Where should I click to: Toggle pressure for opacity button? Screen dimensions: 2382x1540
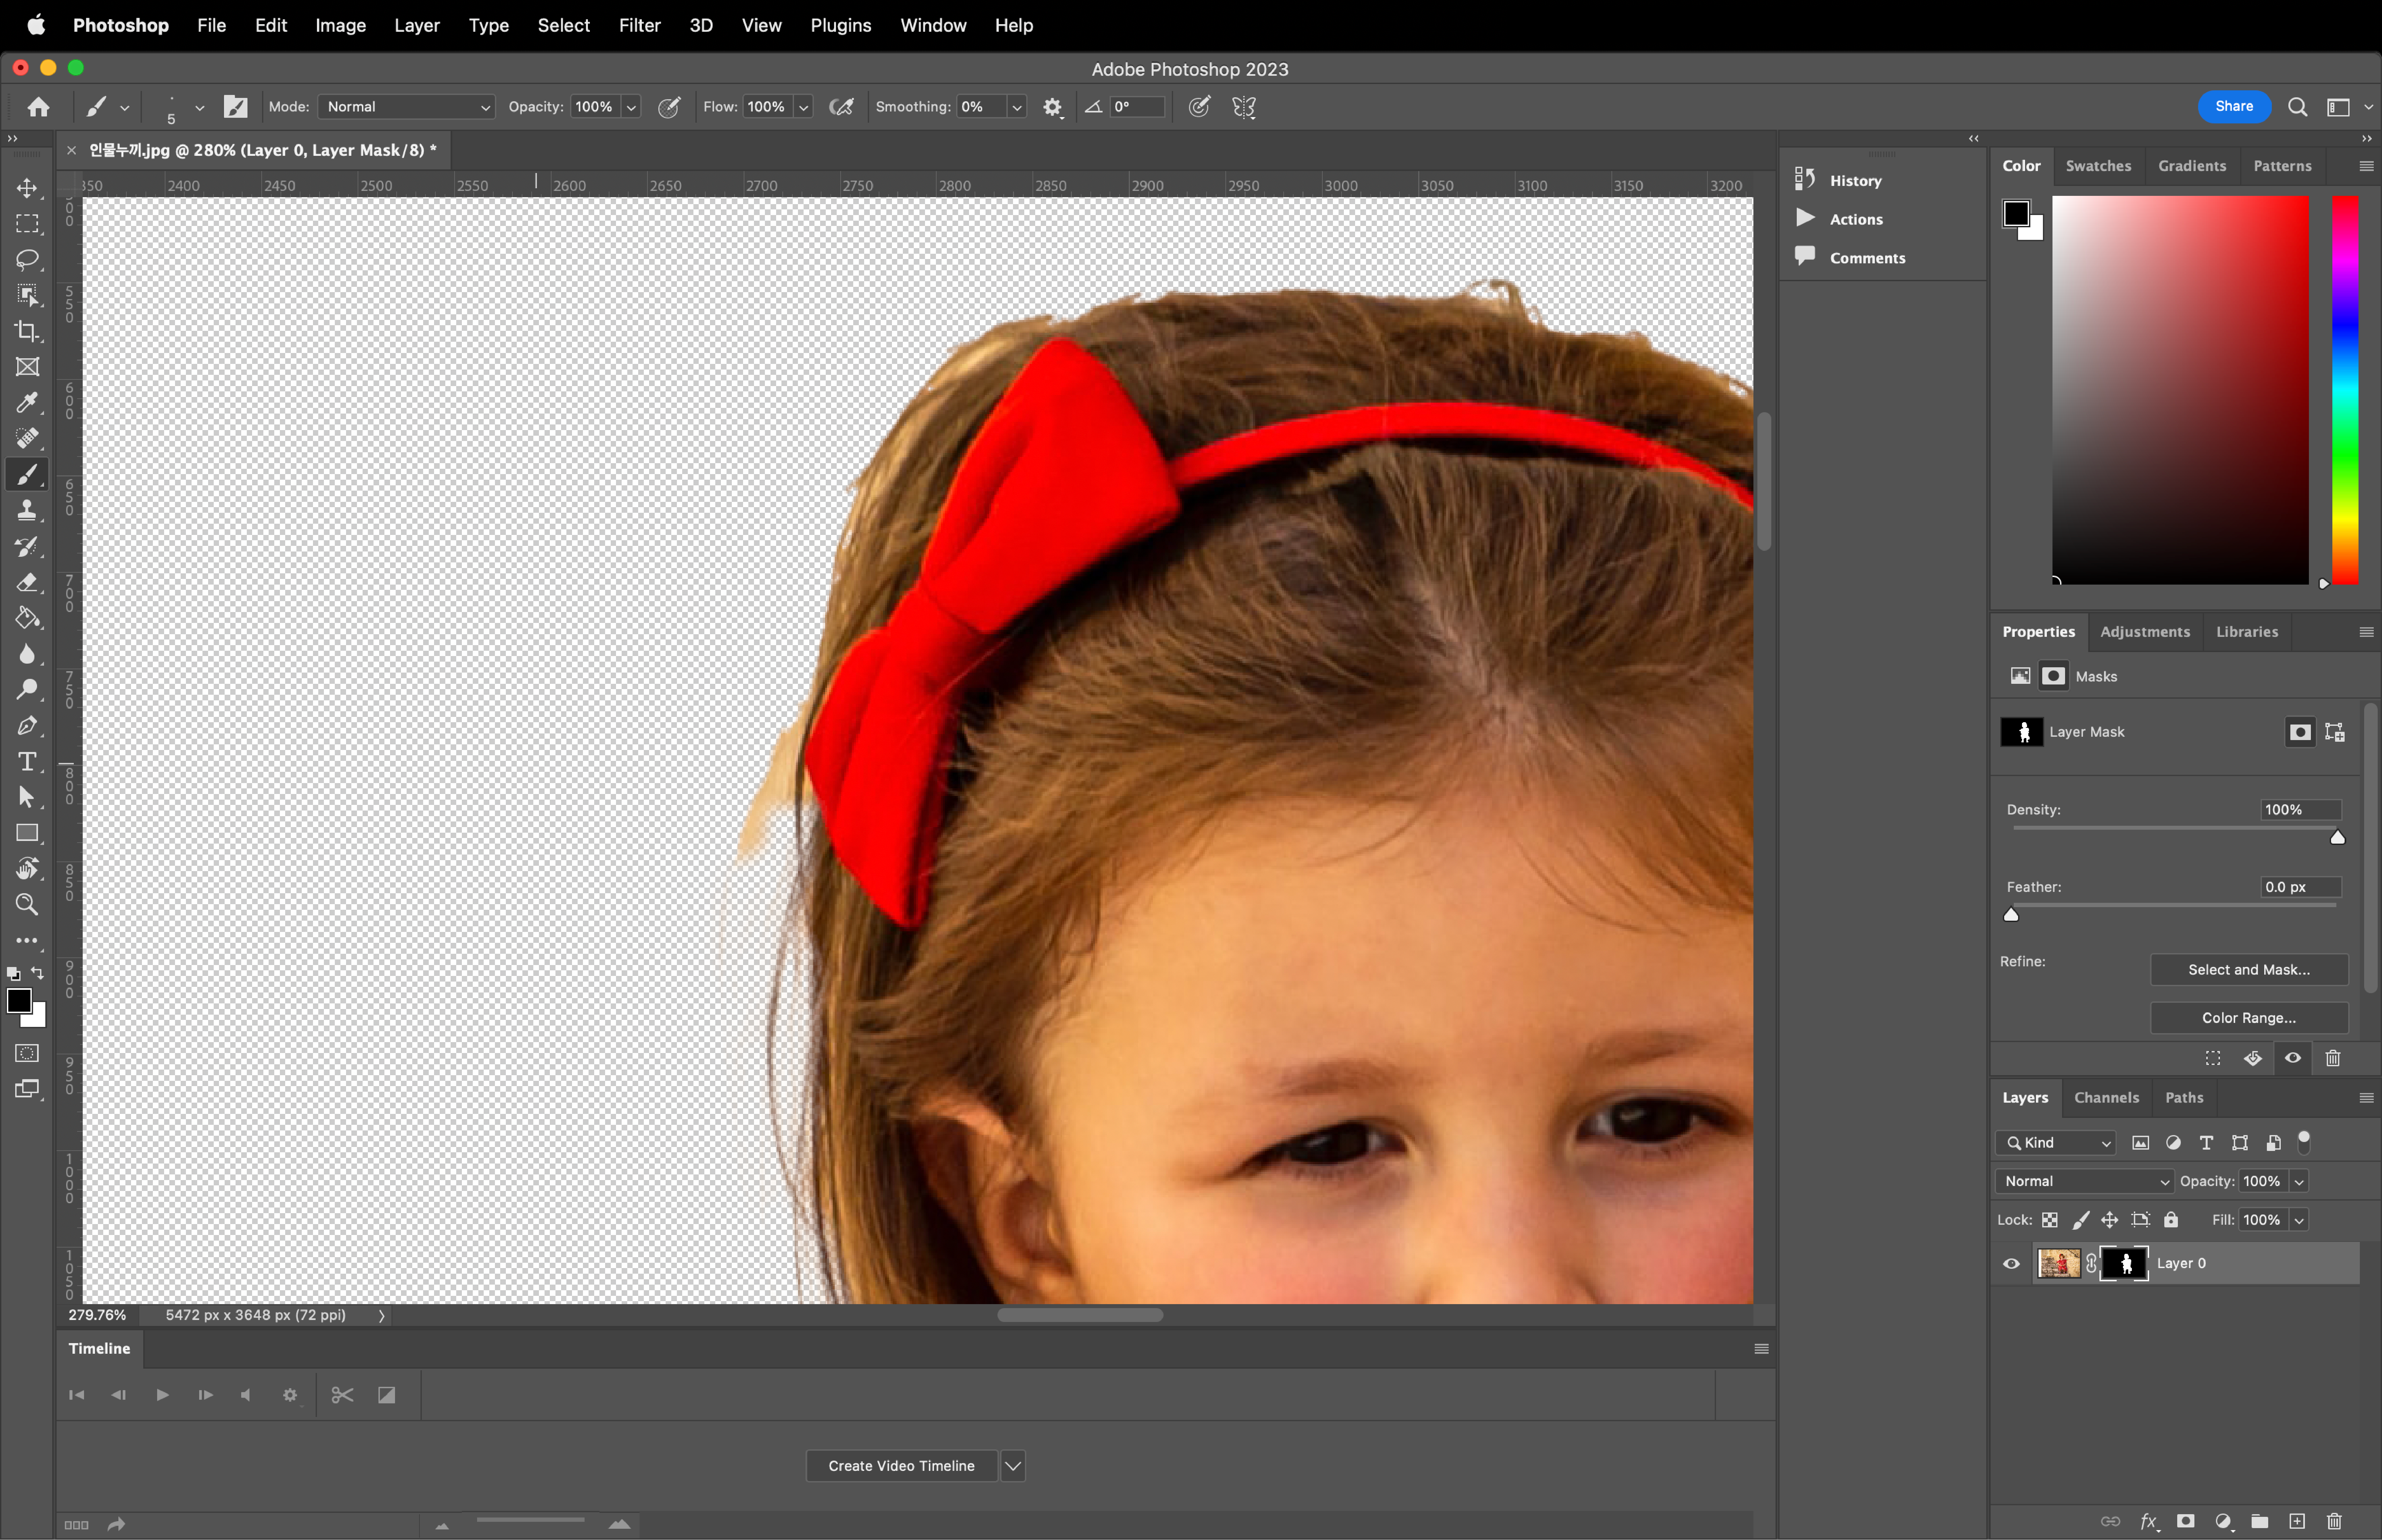tap(669, 107)
